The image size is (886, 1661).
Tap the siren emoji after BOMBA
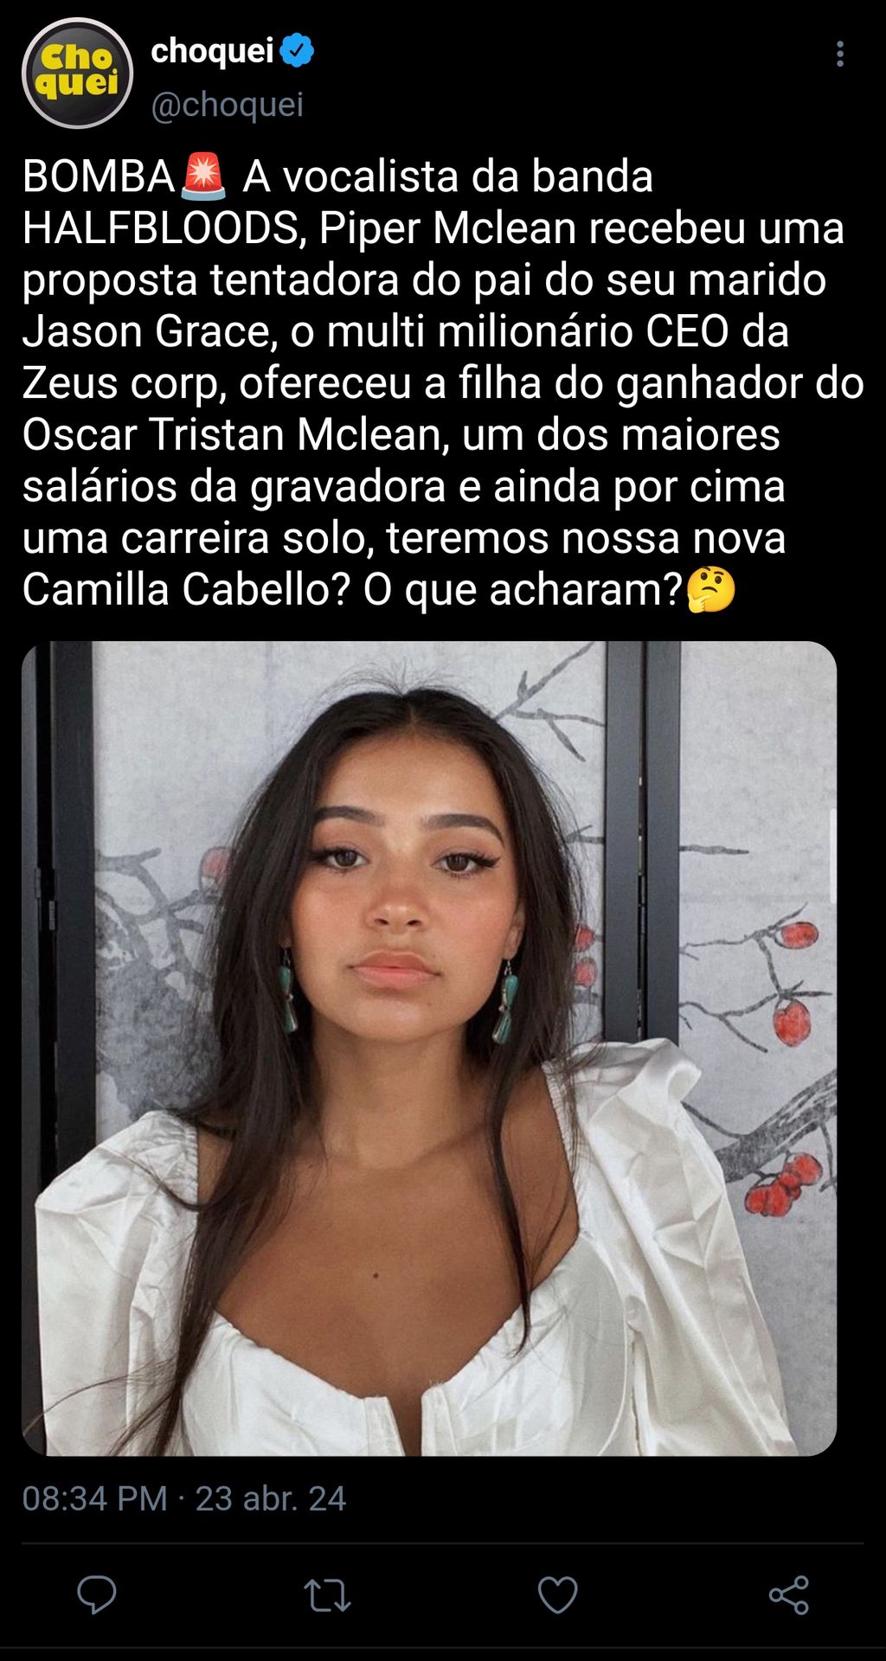click(x=203, y=176)
